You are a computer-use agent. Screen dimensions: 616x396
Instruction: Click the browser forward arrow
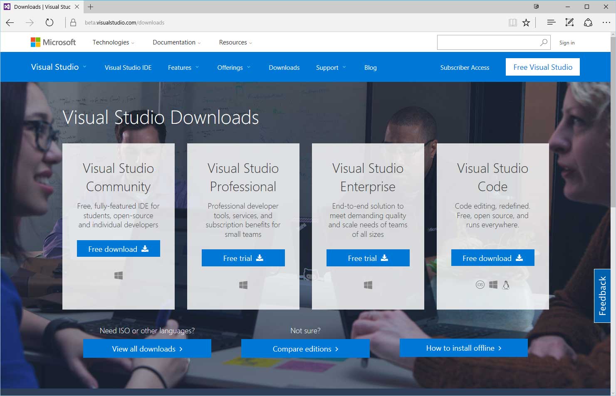(x=30, y=22)
